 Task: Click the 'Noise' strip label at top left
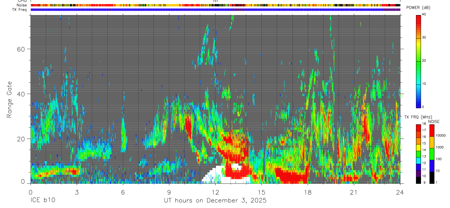[22, 5]
